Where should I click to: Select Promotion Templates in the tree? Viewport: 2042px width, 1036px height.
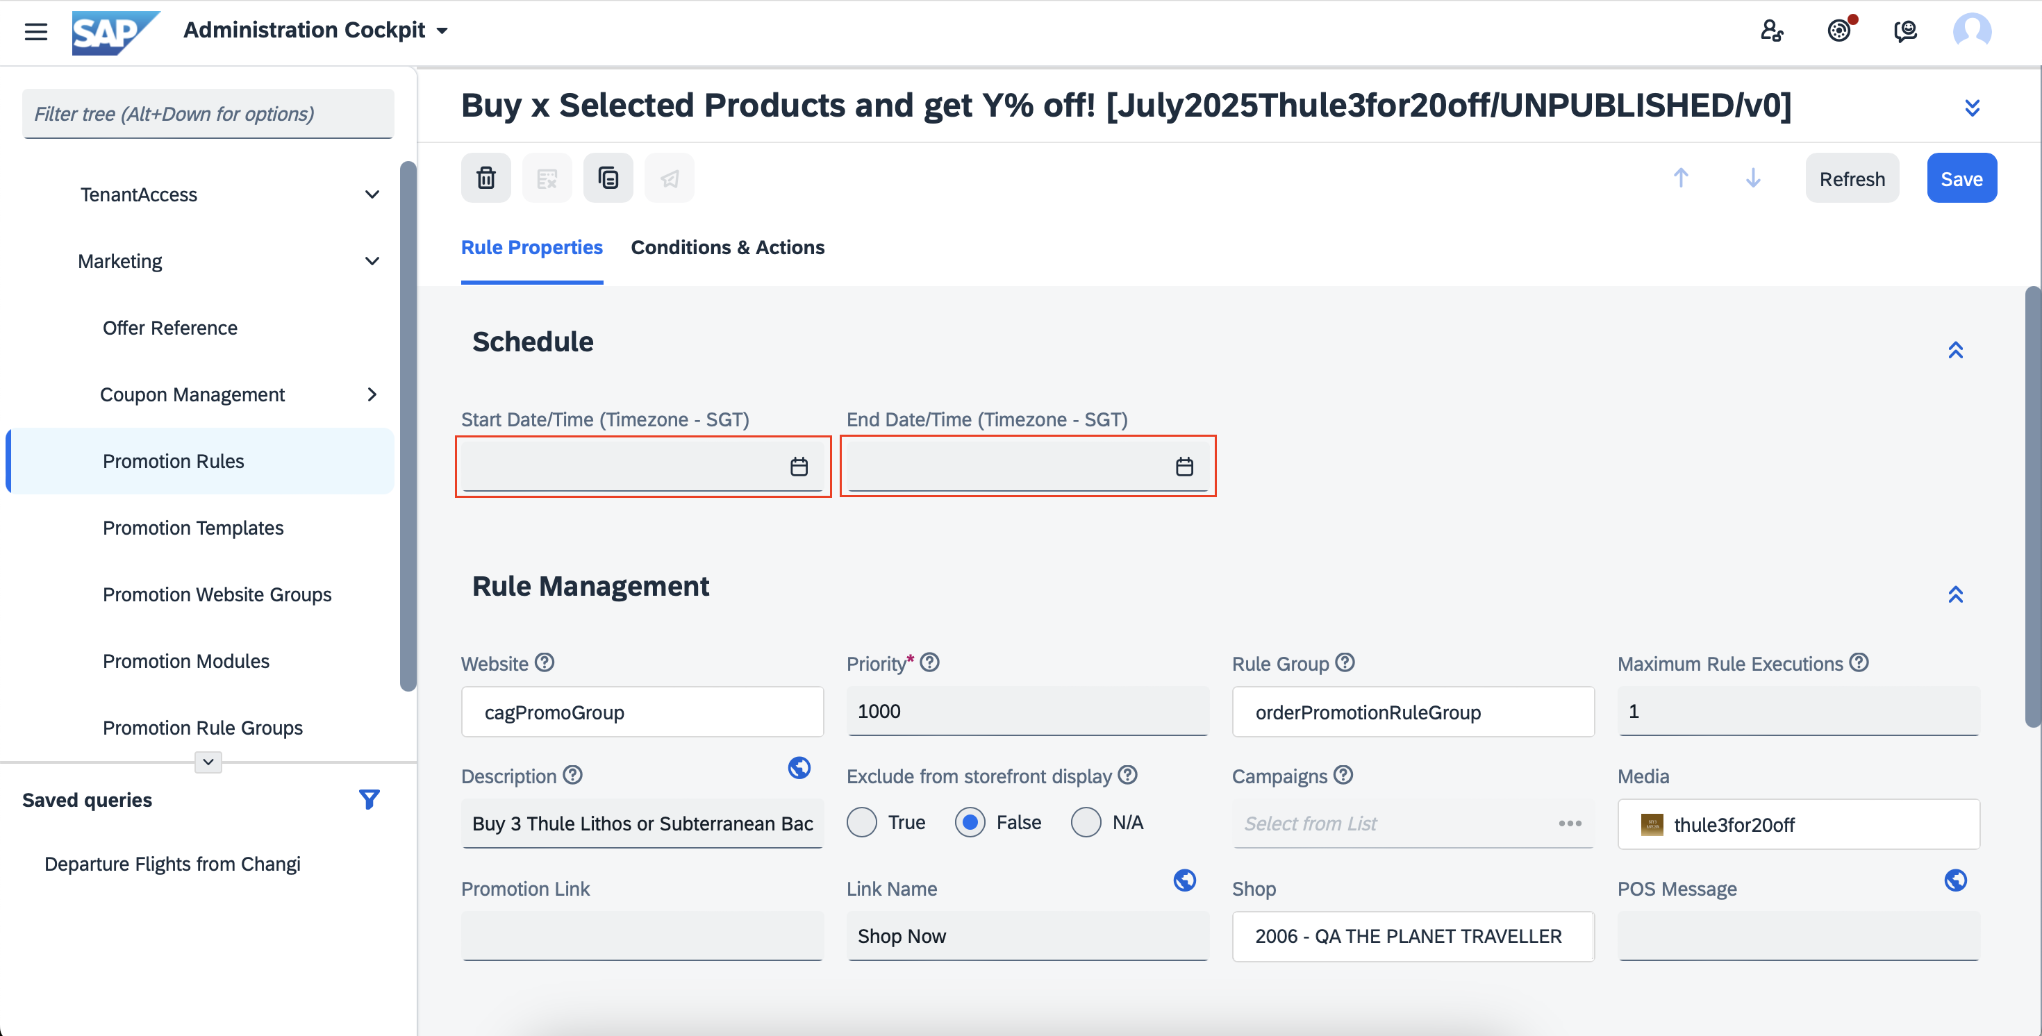tap(192, 527)
